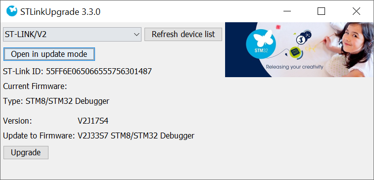Screen dimensions: 374x180
Task: Click Update to Firmware V2J33S7 text
Action: pos(99,135)
